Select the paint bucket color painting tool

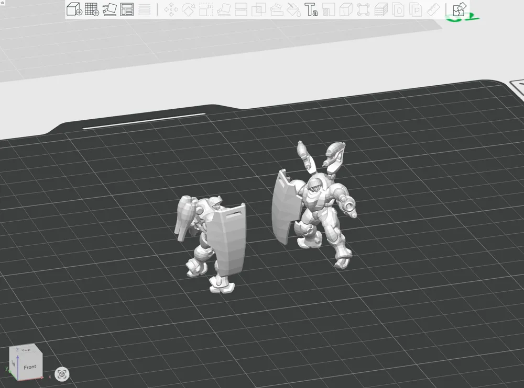coord(294,10)
